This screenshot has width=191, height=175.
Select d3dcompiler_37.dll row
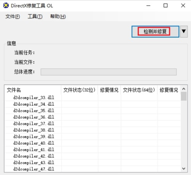(93, 124)
